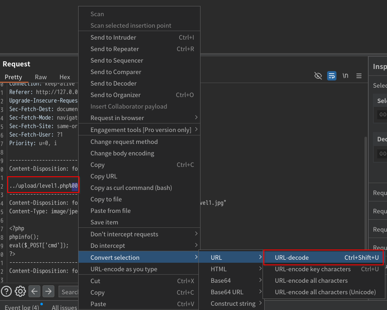Toggle the \n show newlines button
387x310 pixels.
coord(345,76)
